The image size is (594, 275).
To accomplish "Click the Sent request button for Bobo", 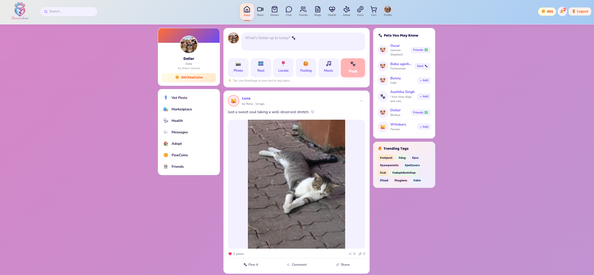I will tap(423, 66).
